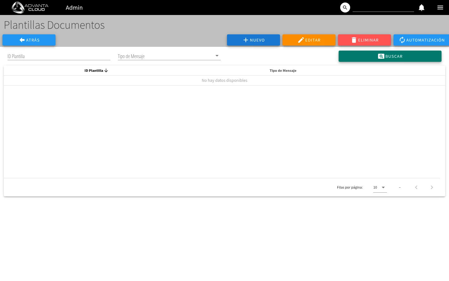Click the magnifier search icon in header
This screenshot has width=449, height=281.
point(345,7)
